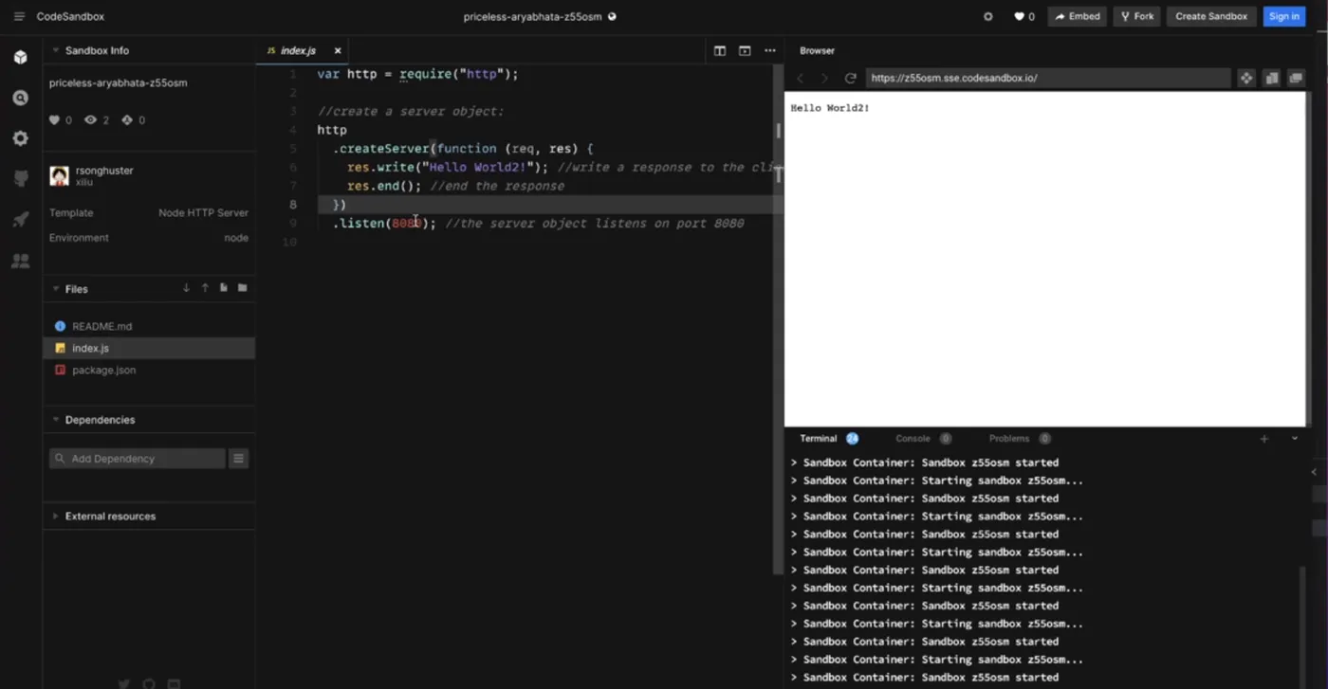1328x689 pixels.
Task: Close the index.js editor tab
Action: click(338, 51)
